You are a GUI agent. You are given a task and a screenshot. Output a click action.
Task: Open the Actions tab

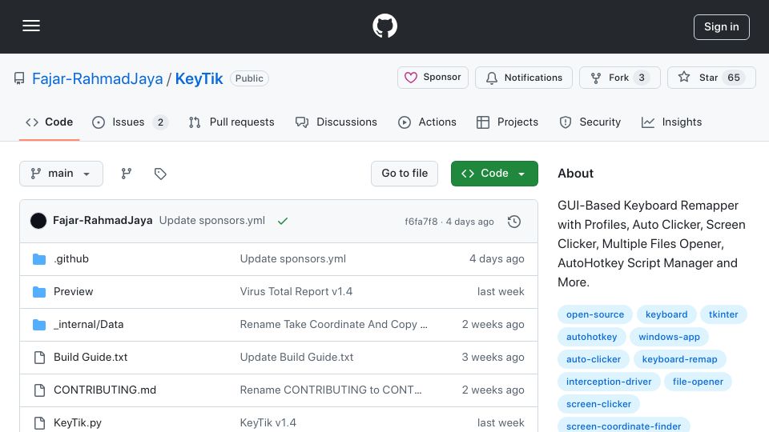[427, 122]
